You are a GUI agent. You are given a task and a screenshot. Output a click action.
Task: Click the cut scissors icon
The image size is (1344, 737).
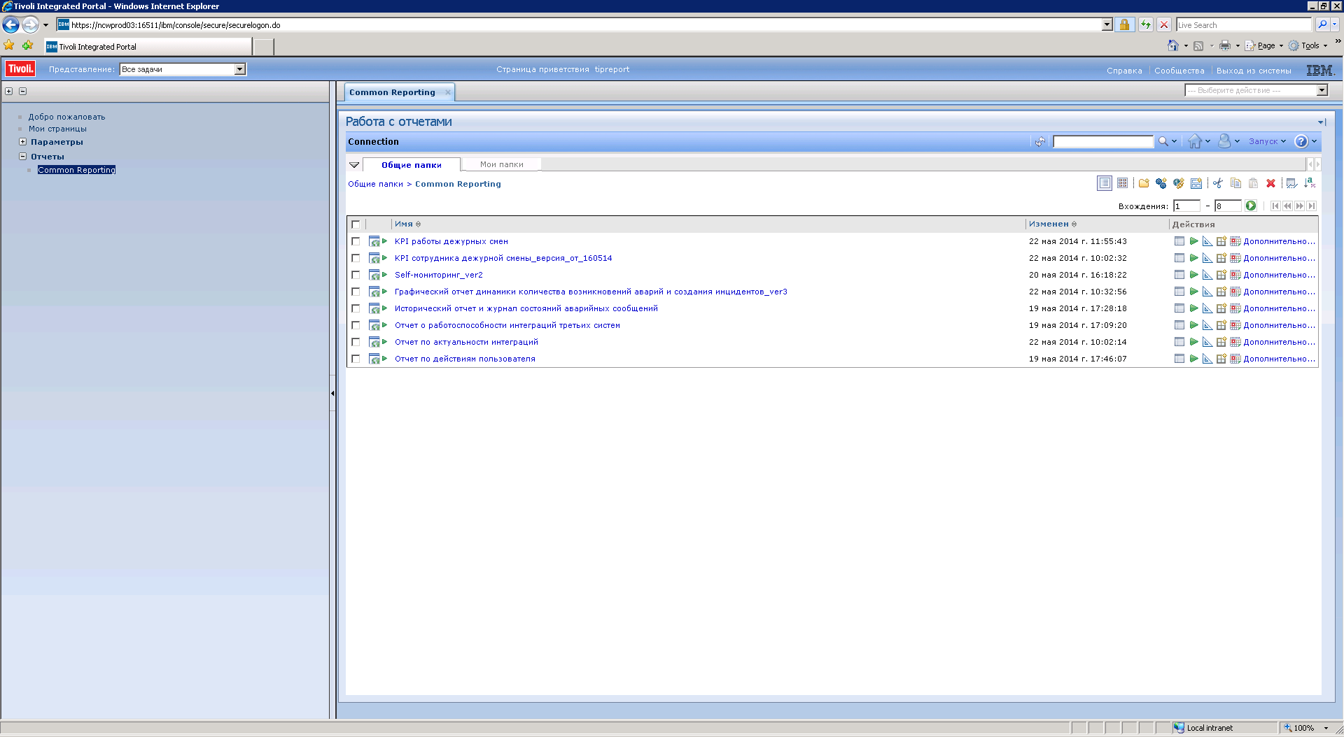(1218, 183)
